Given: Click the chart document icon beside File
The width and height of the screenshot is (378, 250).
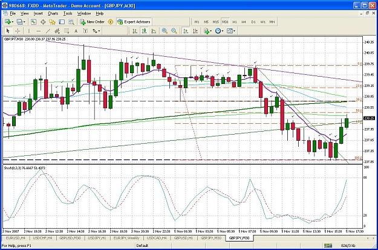Looking at the screenshot, I should [5, 13].
